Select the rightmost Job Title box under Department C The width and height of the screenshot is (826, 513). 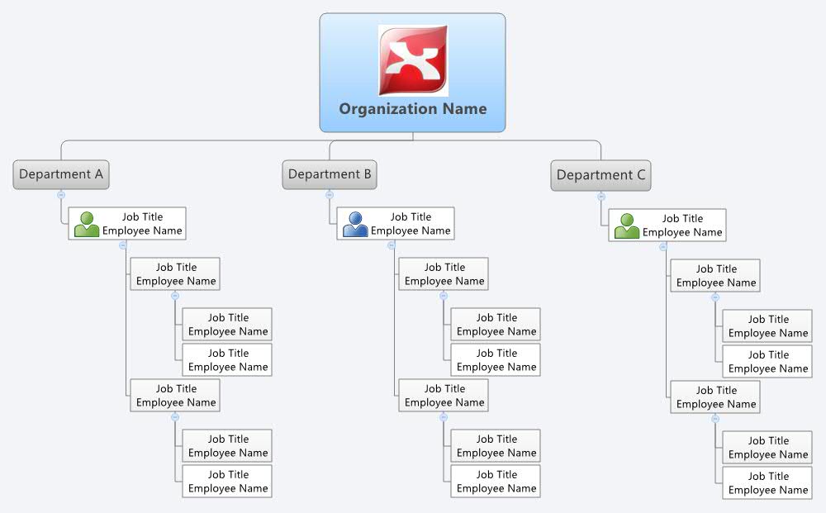767,324
